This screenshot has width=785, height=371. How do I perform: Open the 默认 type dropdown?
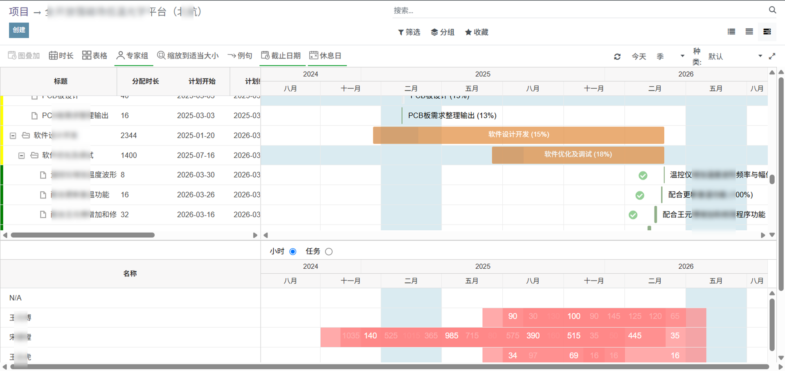(735, 56)
